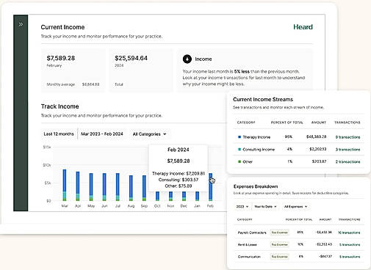Screen dimensions: 371x270
Task: Click the Consulting Income amount $2,202.53
Action: click(x=318, y=149)
